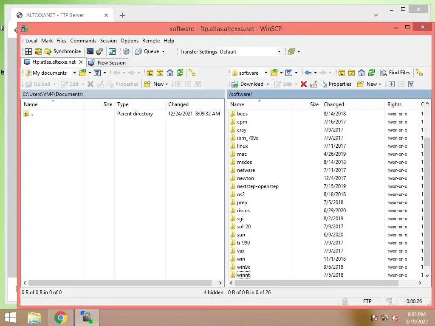Viewport: 435px width, 326px height.
Task: Click the local panel horizontal scrollbar right arrow
Action: point(220,283)
